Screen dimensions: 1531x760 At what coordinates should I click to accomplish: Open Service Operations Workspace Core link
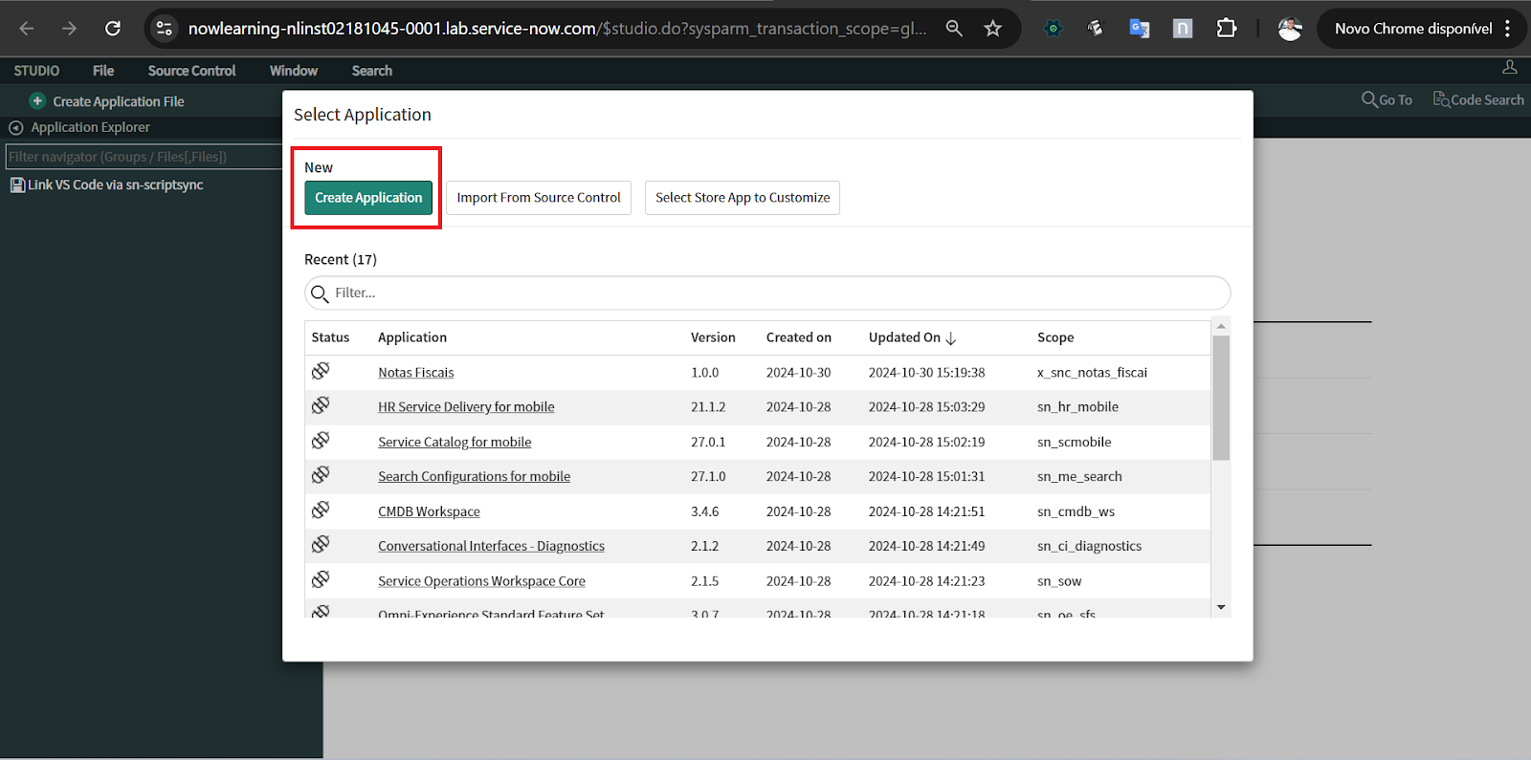tap(481, 581)
